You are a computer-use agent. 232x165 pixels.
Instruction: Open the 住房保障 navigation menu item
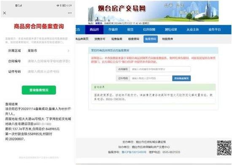(x=149, y=30)
